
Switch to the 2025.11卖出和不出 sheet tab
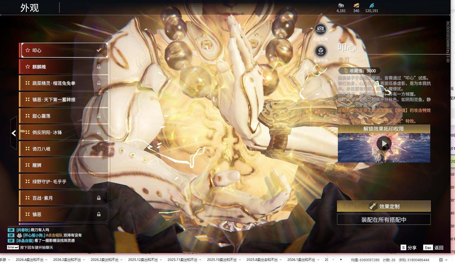coord(182,260)
